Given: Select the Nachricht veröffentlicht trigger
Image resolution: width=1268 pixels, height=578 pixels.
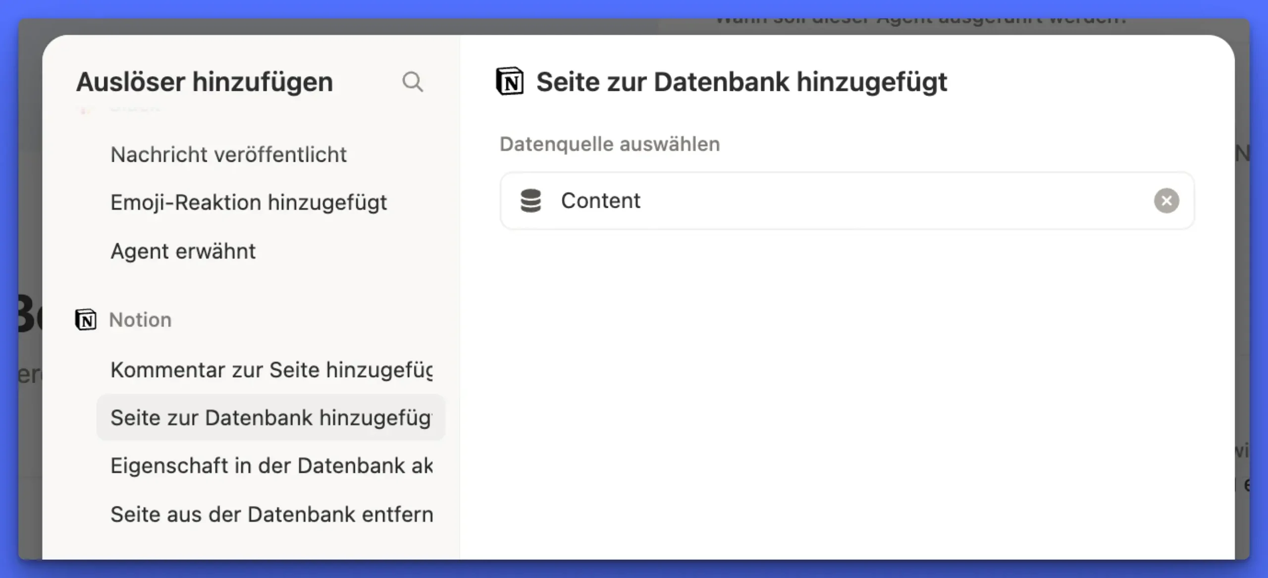Looking at the screenshot, I should (x=228, y=155).
